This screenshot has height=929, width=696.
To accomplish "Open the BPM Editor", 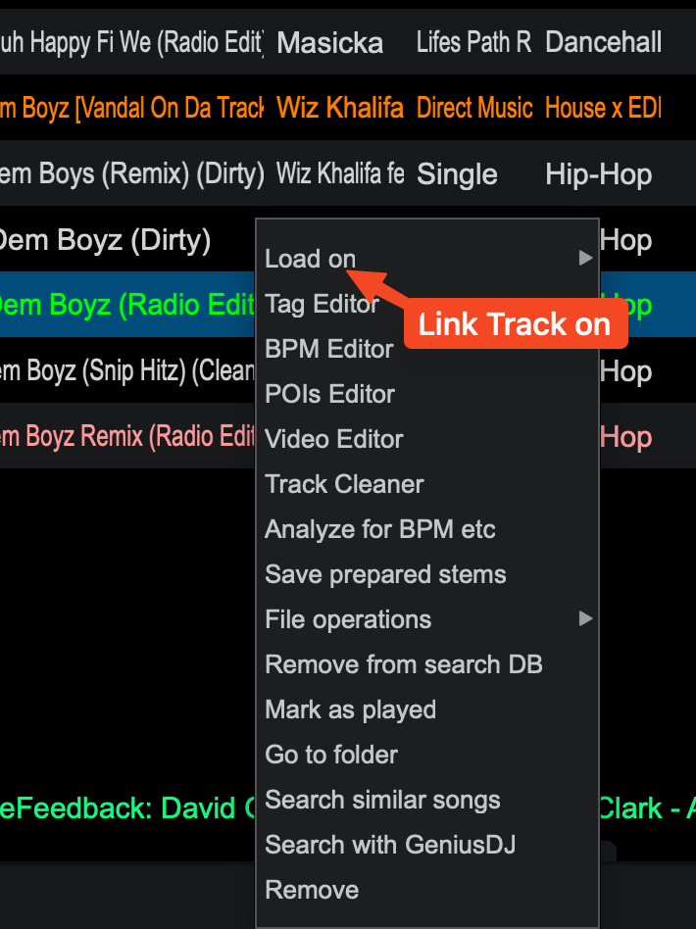I will click(x=329, y=349).
